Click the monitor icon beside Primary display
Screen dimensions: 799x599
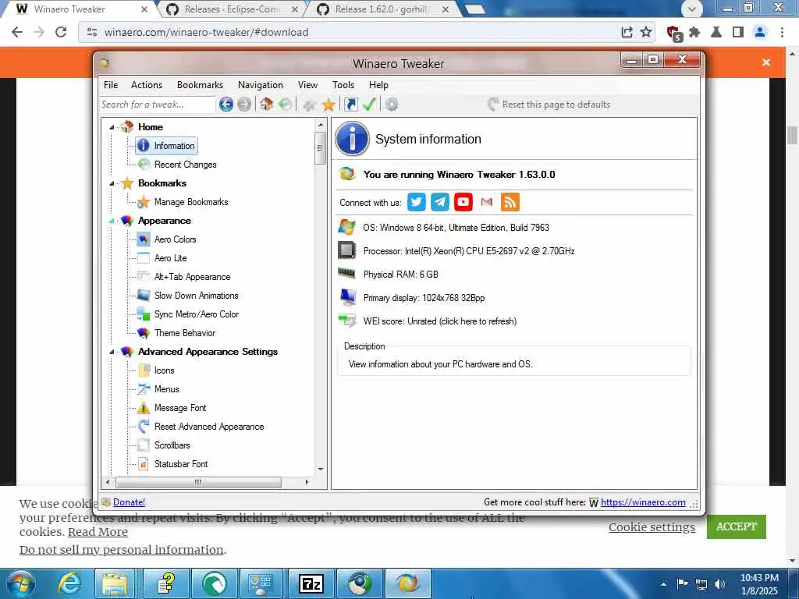click(348, 297)
